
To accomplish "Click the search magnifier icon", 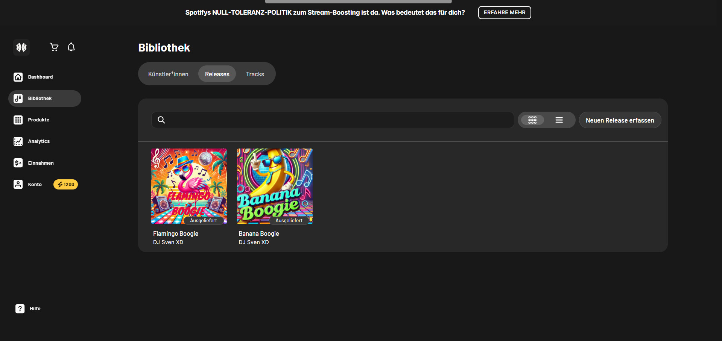I will click(161, 120).
